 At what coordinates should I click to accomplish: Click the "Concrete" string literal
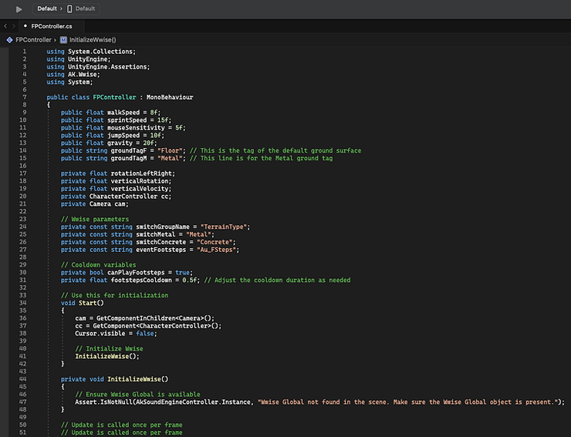(x=215, y=242)
